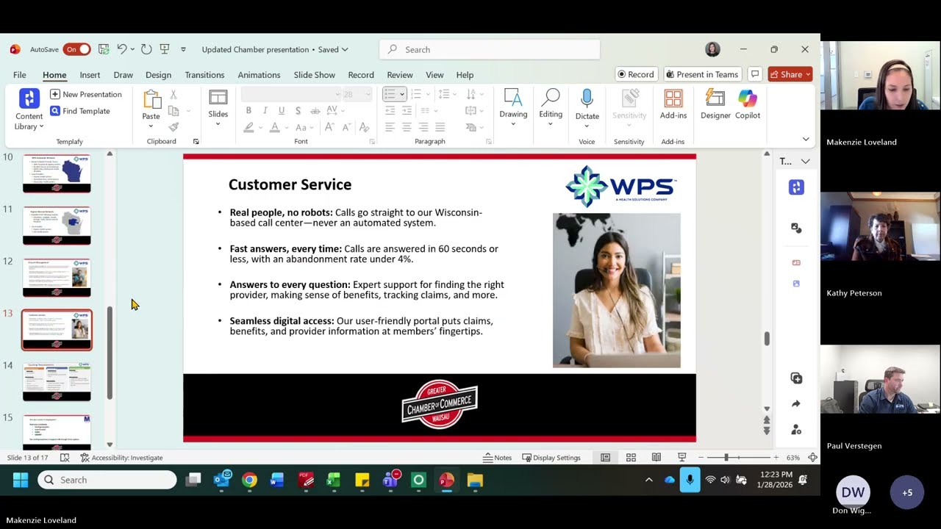Select slide 11 thumbnail
The width and height of the screenshot is (941, 529).
57,226
